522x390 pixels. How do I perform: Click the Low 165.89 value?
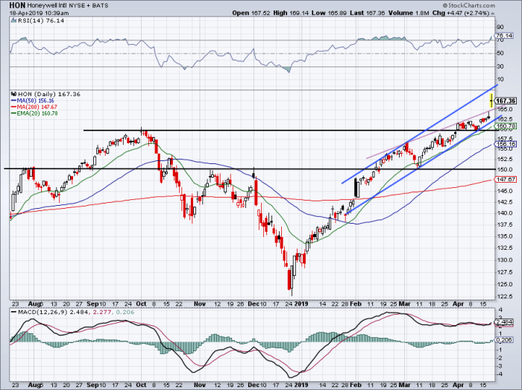[x=330, y=13]
